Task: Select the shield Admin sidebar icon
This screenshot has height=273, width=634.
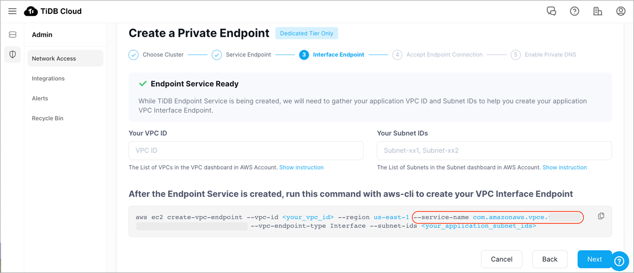Action: [12, 54]
